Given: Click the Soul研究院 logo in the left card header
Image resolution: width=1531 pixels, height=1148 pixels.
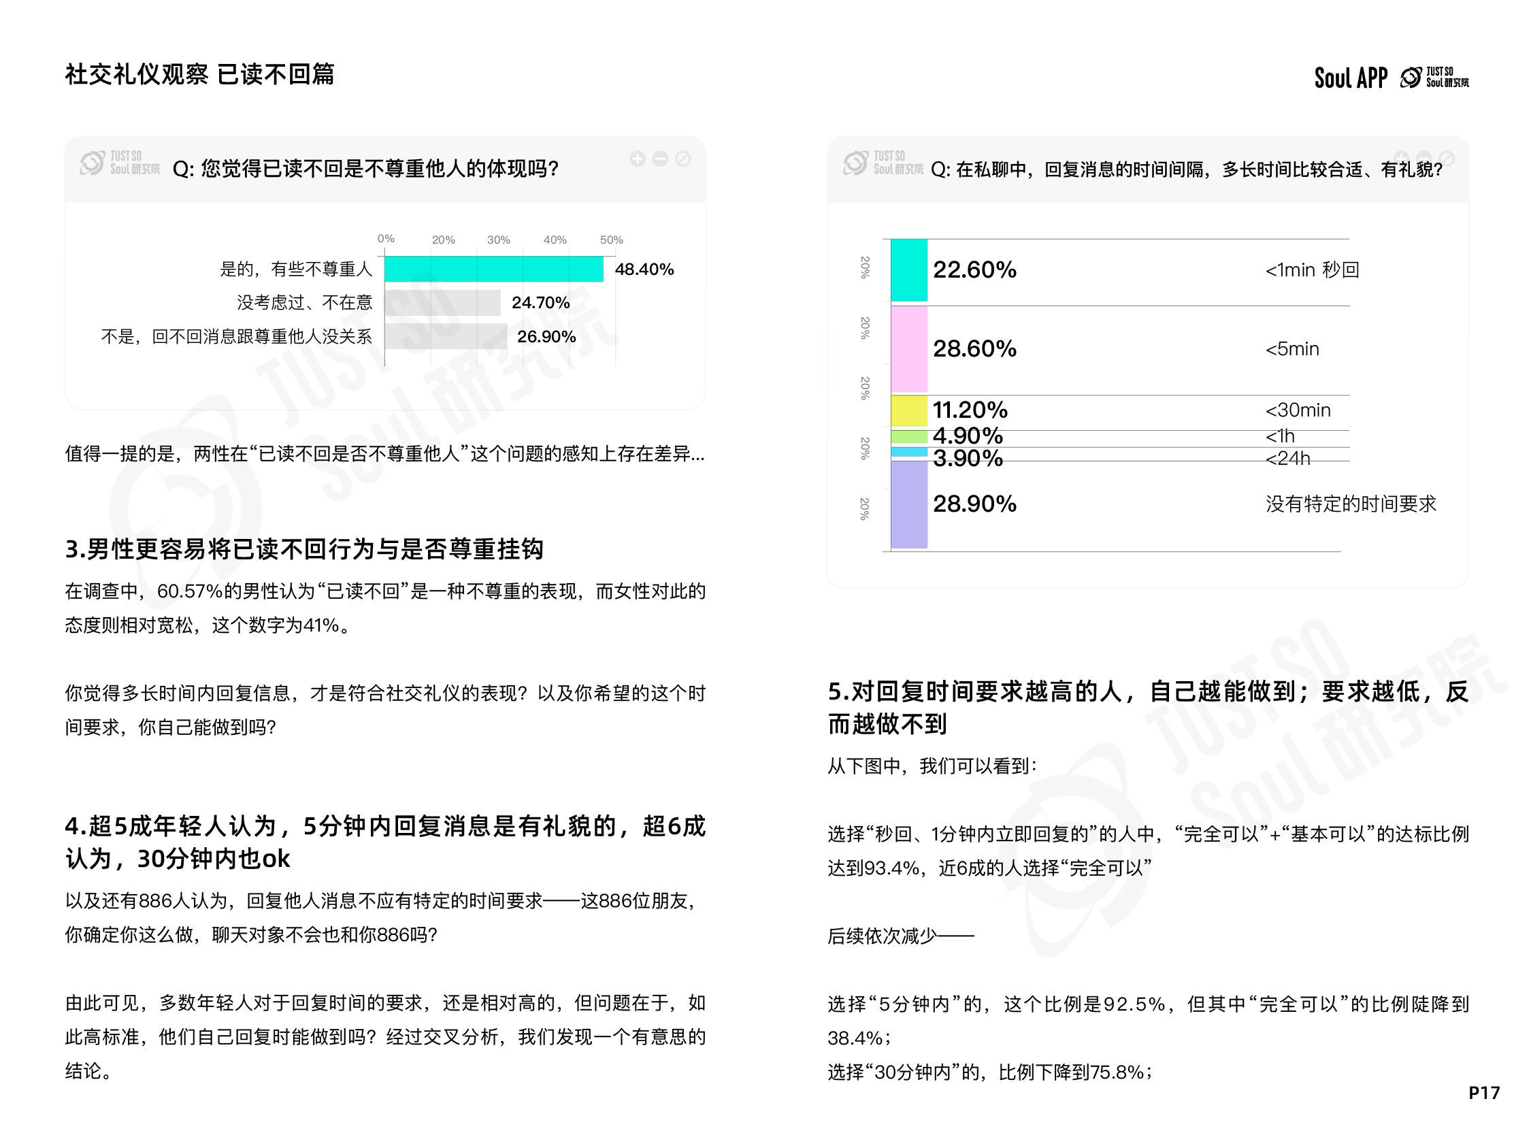Looking at the screenshot, I should coord(120,163).
